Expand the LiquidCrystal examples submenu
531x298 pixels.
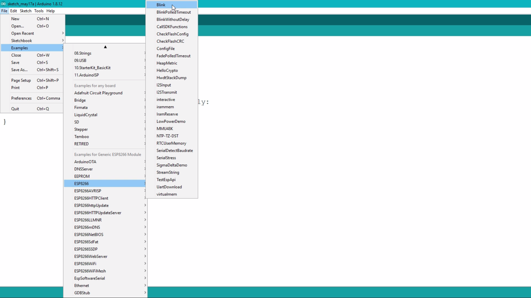105,115
